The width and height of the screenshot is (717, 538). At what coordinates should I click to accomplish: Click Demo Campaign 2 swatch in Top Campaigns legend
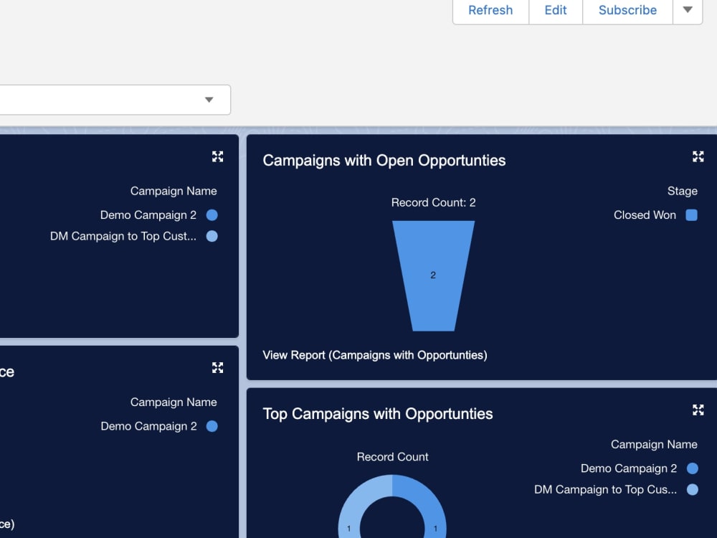coord(693,468)
